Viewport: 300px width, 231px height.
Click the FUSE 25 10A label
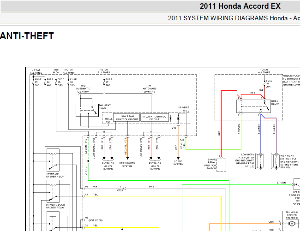click(37, 82)
